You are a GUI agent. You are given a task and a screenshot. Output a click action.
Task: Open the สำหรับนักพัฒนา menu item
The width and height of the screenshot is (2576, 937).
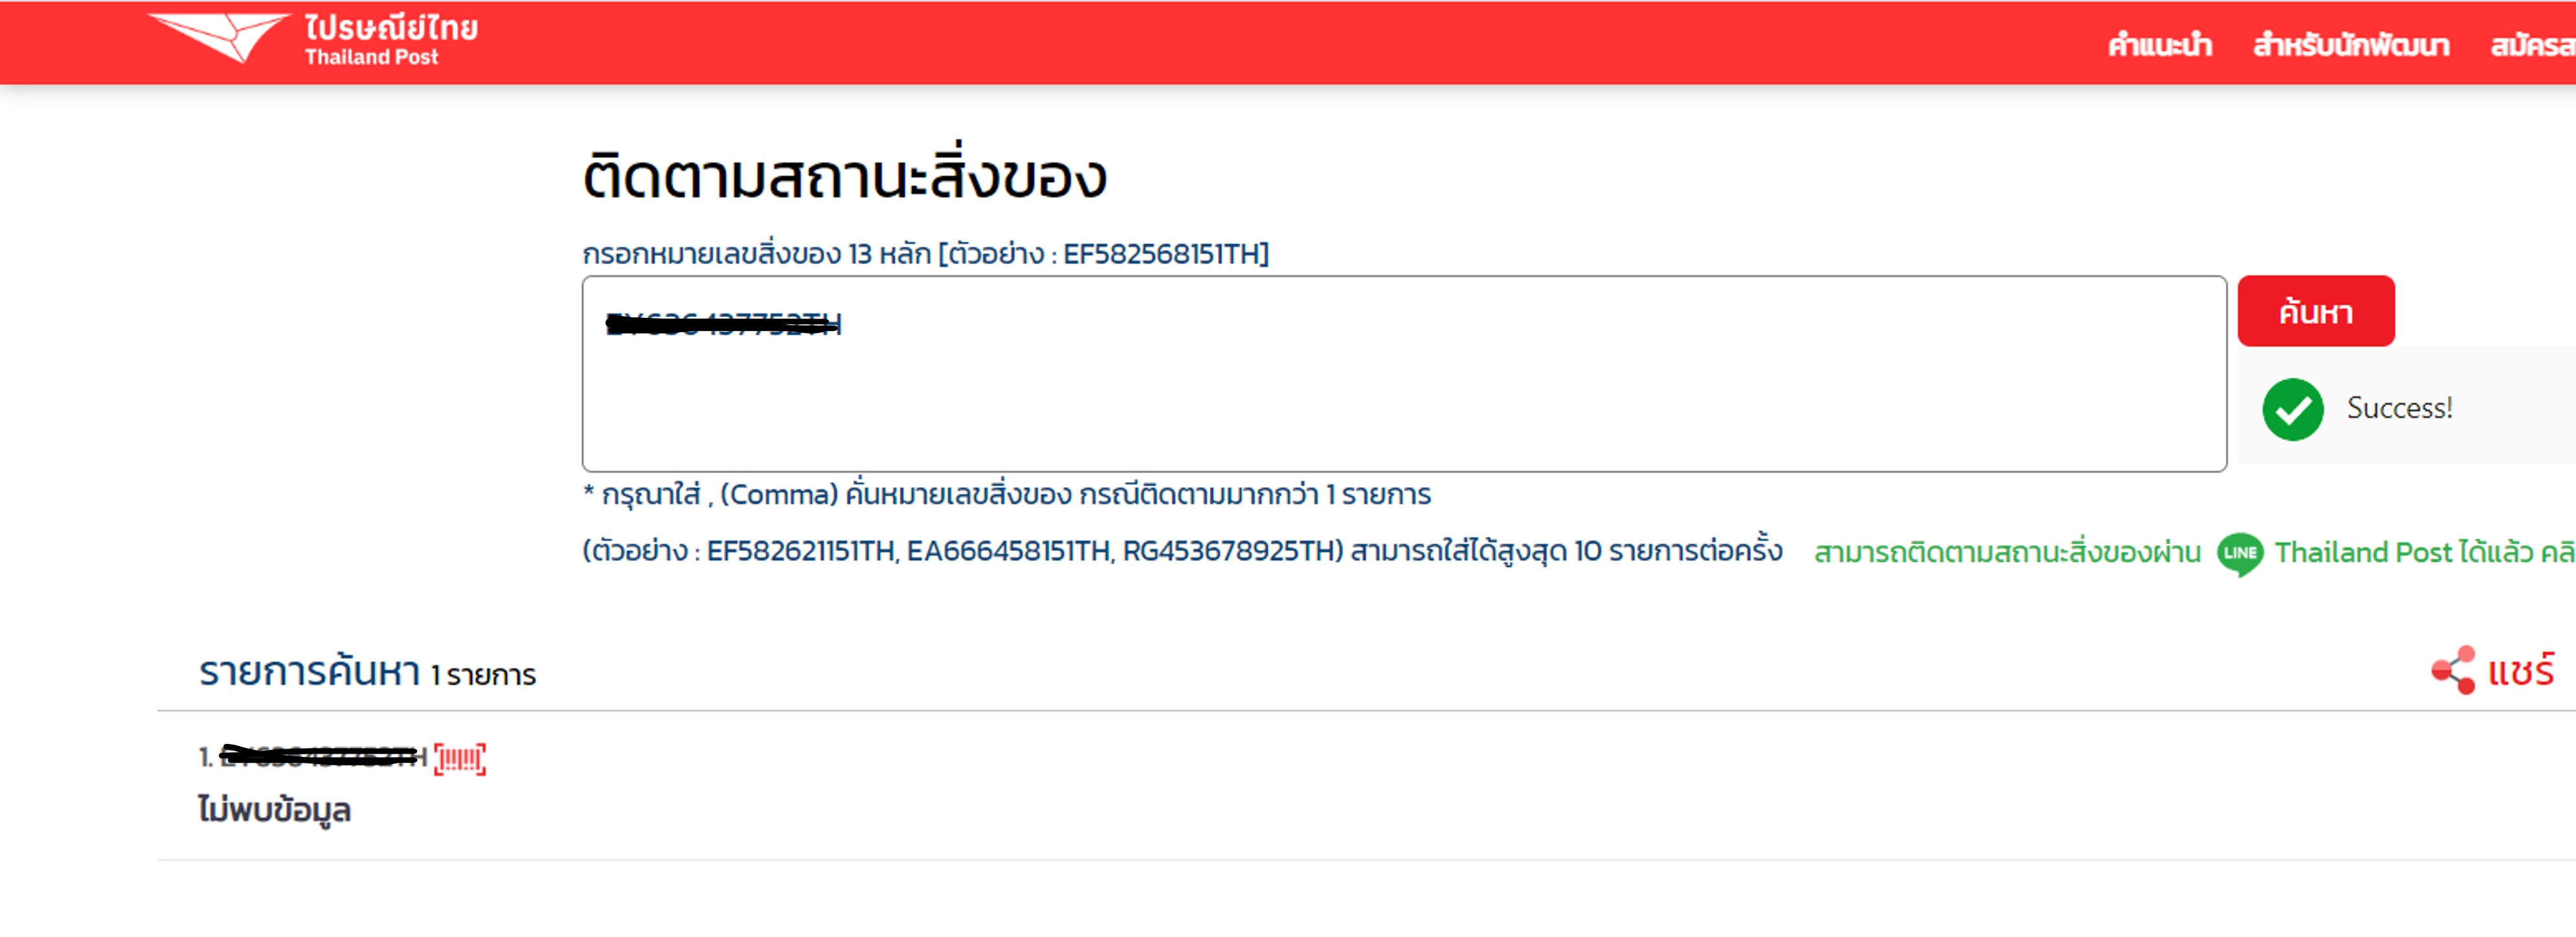2351,45
